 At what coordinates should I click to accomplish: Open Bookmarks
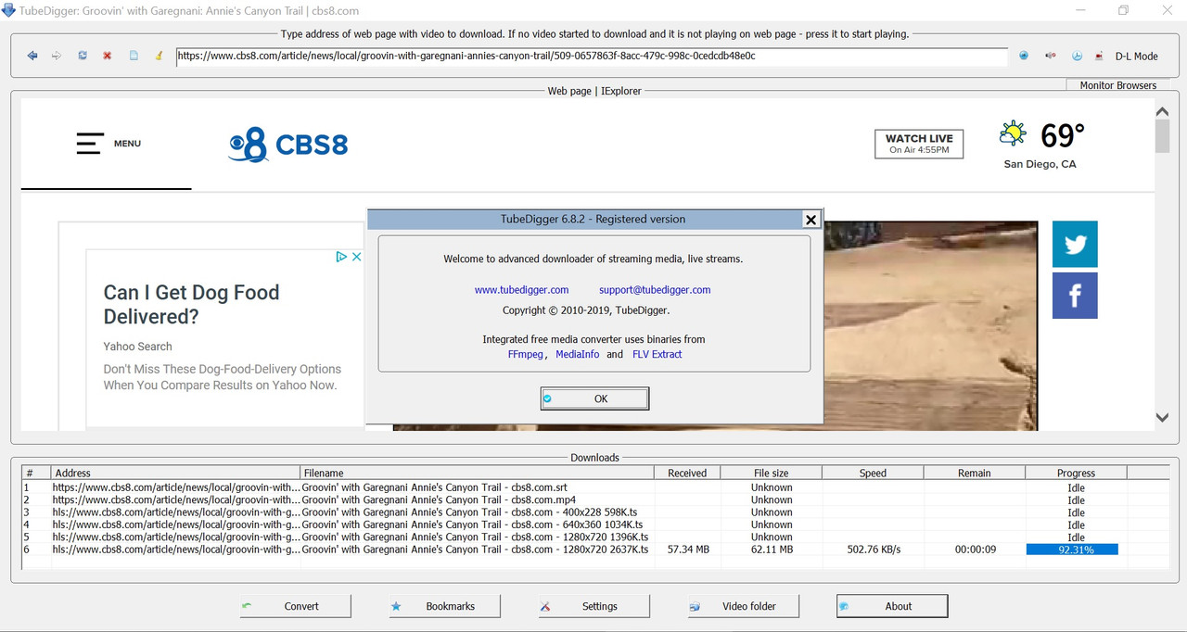pos(445,606)
